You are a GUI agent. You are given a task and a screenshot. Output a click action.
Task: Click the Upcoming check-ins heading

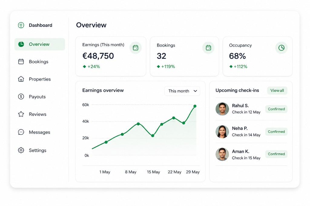tap(237, 90)
